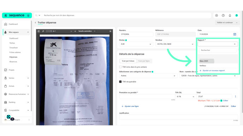Click the top keyword search bar
The image size is (243, 136).
(x=126, y=15)
